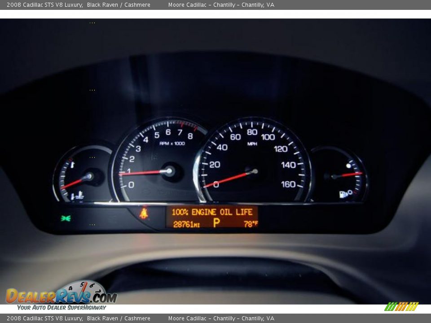The width and height of the screenshot is (431, 323).
Task: Click the seatbelt warning light icon
Action: click(144, 214)
